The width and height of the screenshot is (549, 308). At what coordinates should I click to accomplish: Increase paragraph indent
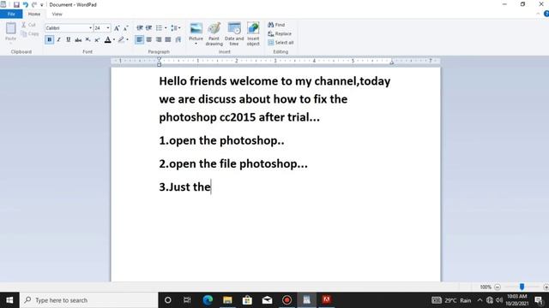[148, 28]
